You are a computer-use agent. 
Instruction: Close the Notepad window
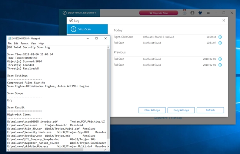point(106,38)
